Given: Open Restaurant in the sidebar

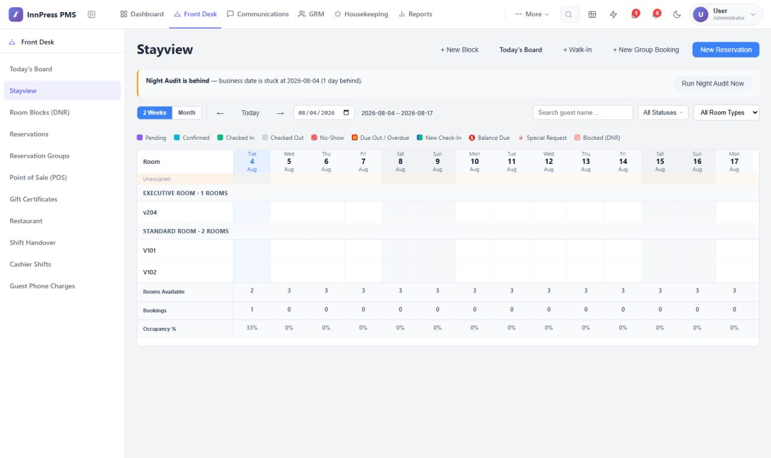Looking at the screenshot, I should point(62,221).
